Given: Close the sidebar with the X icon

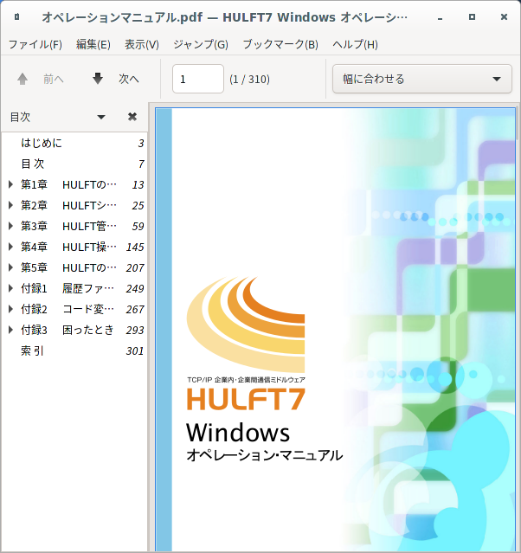Looking at the screenshot, I should (x=132, y=117).
